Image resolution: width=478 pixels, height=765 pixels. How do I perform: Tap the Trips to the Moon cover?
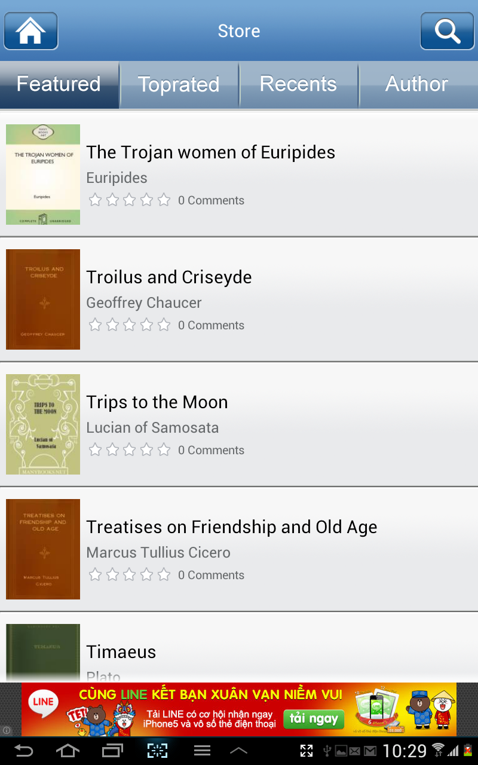pyautogui.click(x=43, y=424)
